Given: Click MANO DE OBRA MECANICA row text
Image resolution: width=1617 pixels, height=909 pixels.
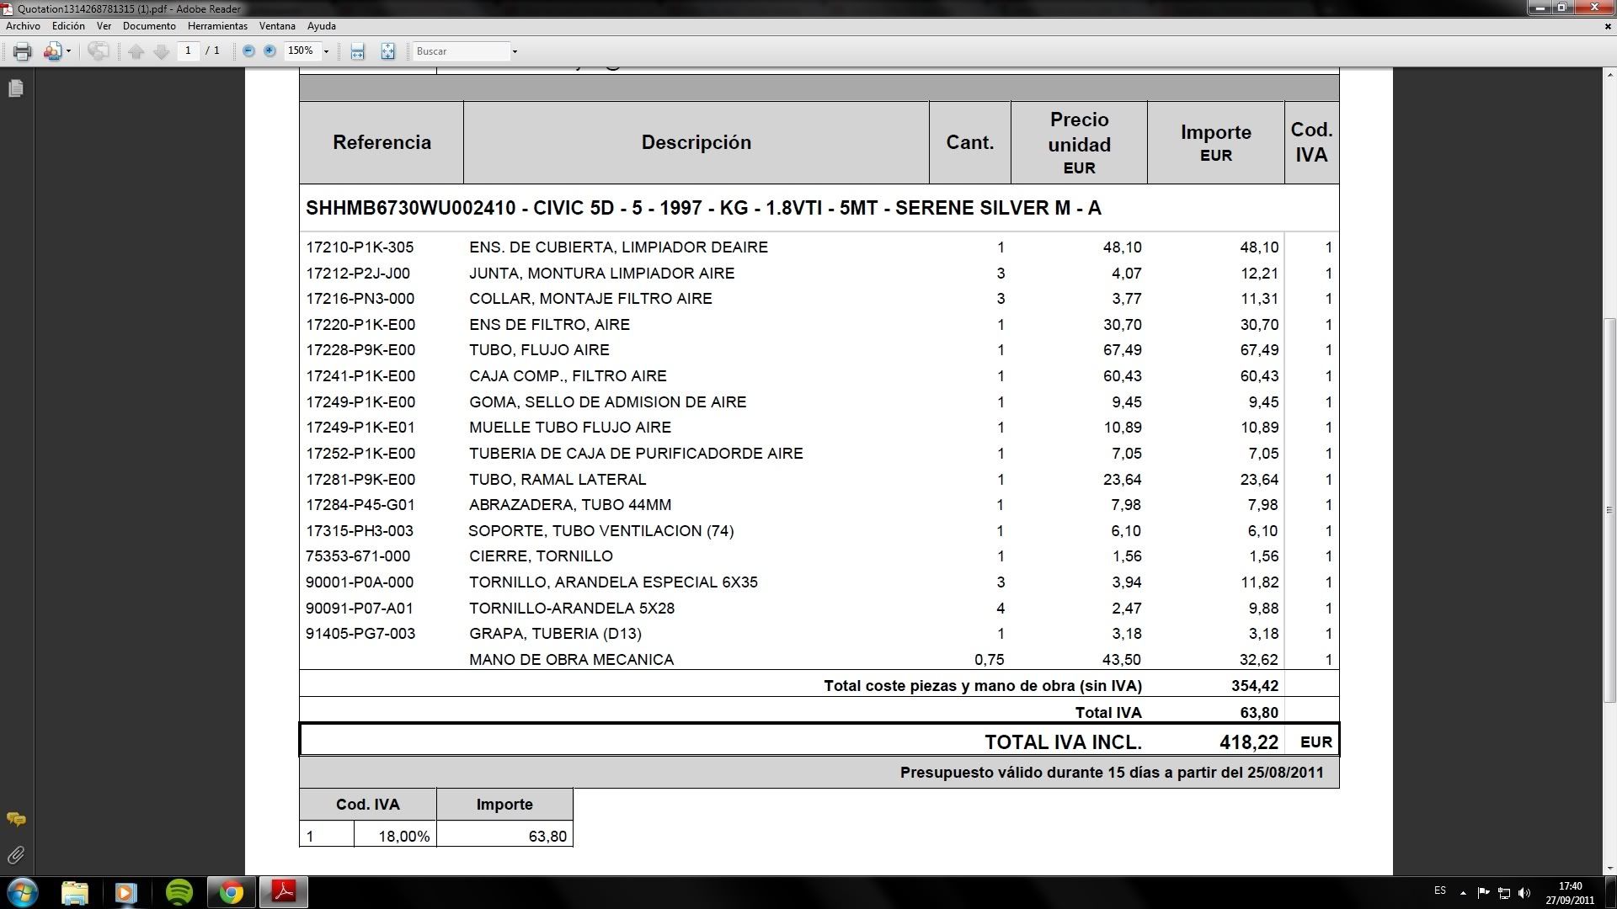Looking at the screenshot, I should pos(571,660).
